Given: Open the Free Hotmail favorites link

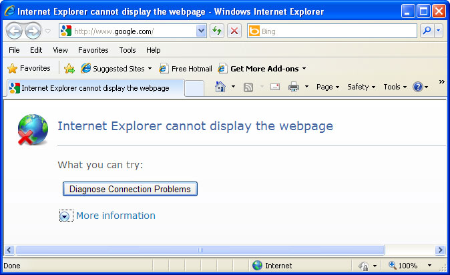Looking at the screenshot, I should [x=186, y=69].
